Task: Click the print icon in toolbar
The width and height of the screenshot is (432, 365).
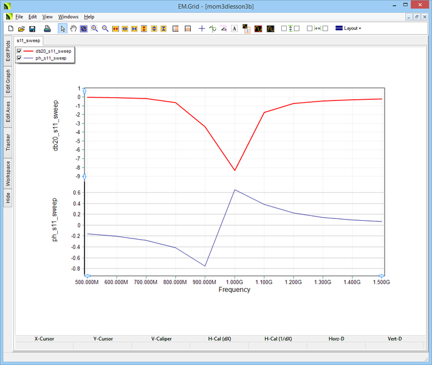Action: [47, 29]
